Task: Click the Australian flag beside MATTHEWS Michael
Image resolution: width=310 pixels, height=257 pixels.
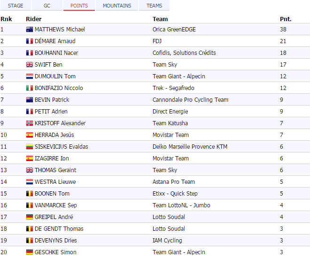Action: click(x=30, y=30)
